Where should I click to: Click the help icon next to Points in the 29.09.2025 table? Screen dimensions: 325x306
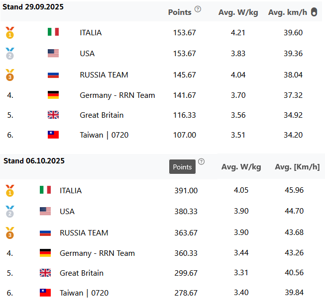coord(198,9)
